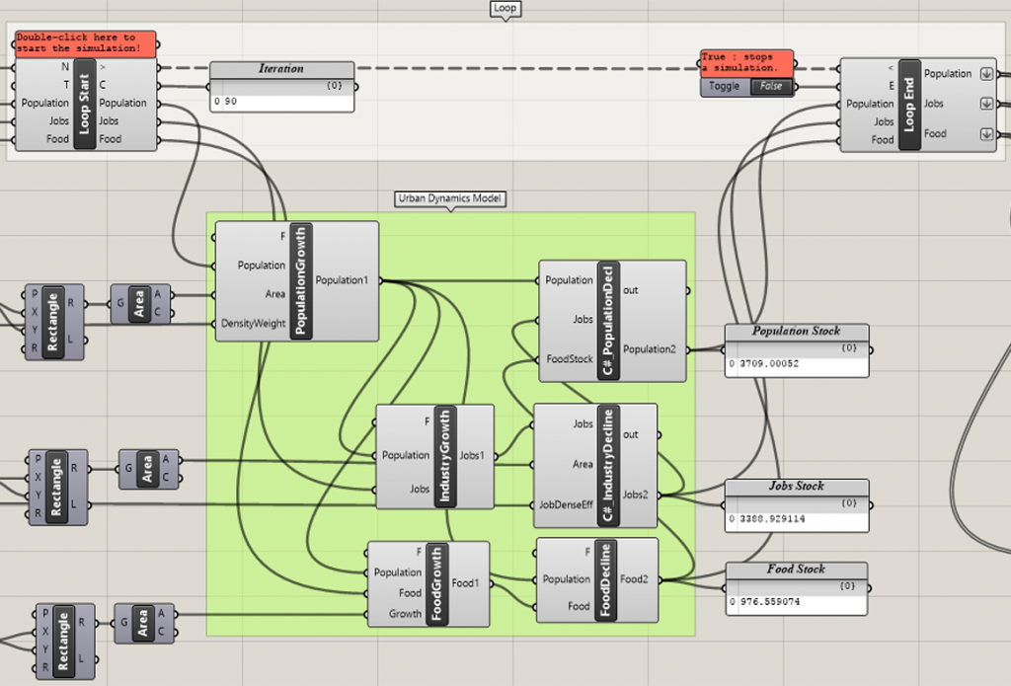Select the Area component wired to FoodGrowth's Growth input
Viewport: 1011px width, 686px height.
point(144,623)
